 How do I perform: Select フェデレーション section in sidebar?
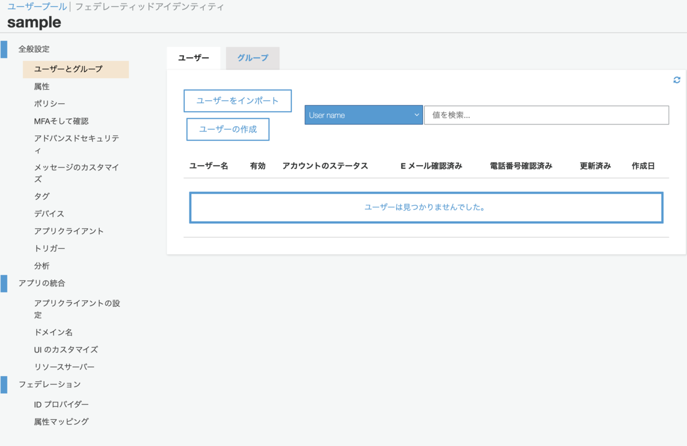click(49, 384)
